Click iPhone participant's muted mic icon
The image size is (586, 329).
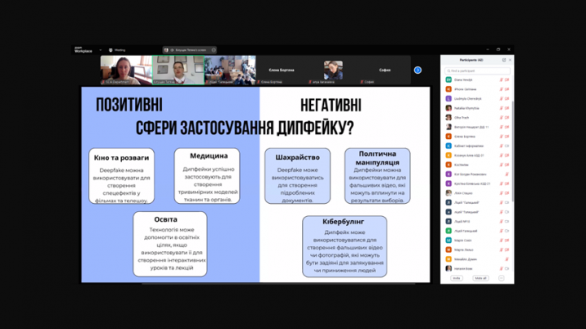point(501,89)
